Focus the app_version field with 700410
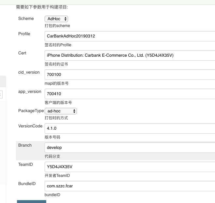 tap(130, 94)
